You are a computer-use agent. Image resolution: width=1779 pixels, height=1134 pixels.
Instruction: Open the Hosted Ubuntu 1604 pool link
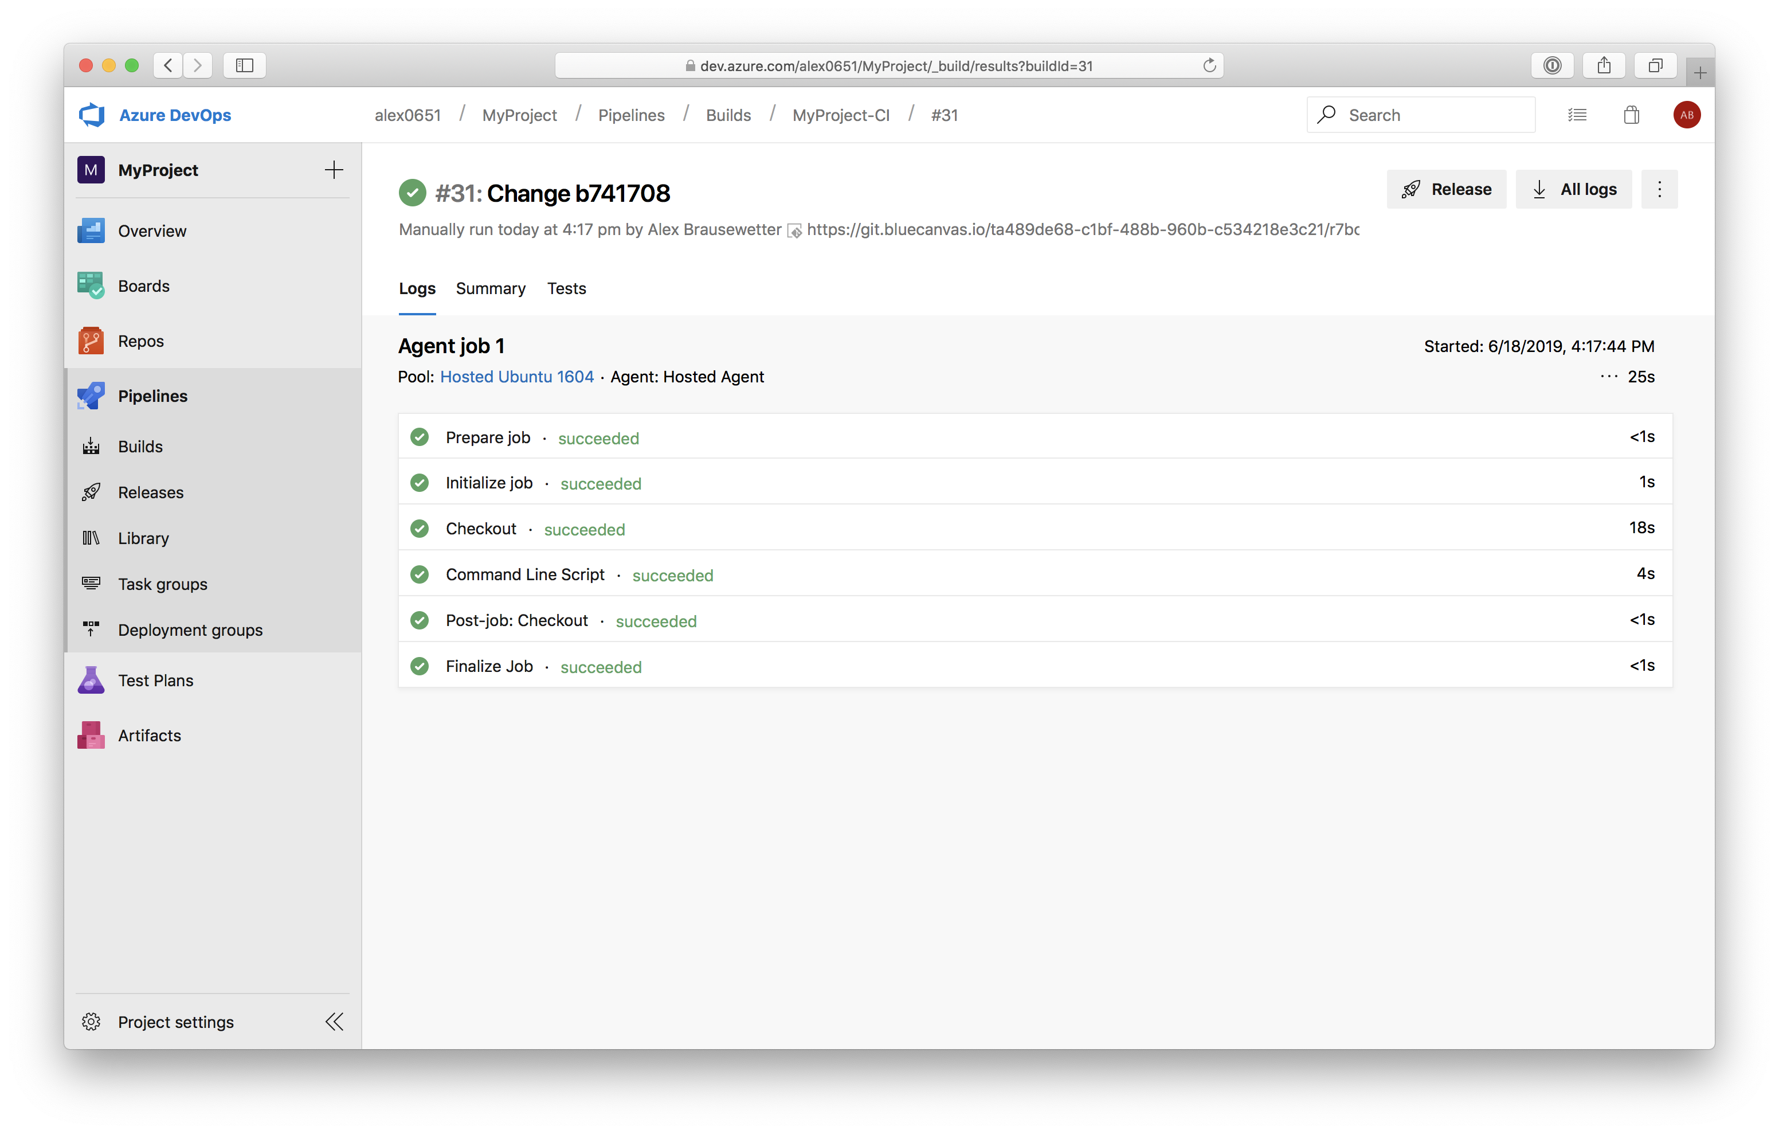(x=516, y=377)
